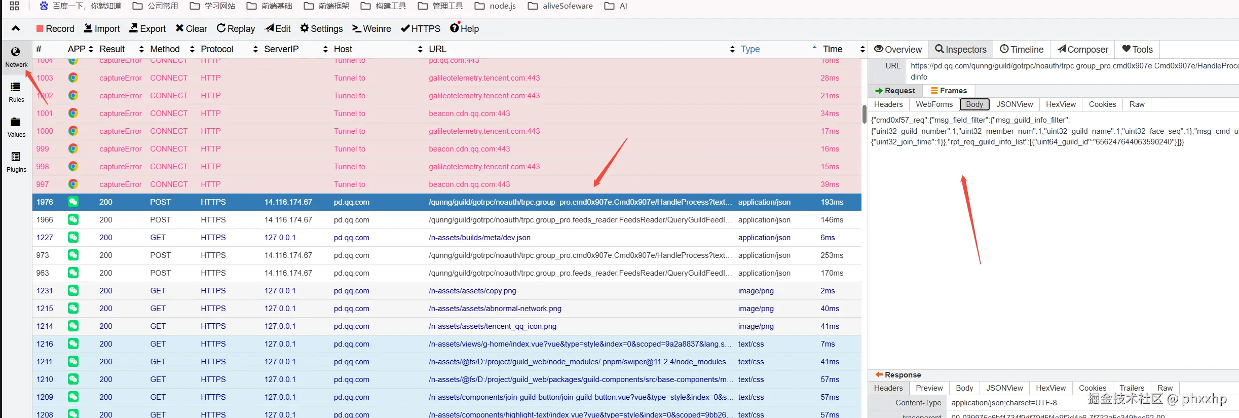The image size is (1239, 418).
Task: Show request Headers tab
Action: (888, 104)
